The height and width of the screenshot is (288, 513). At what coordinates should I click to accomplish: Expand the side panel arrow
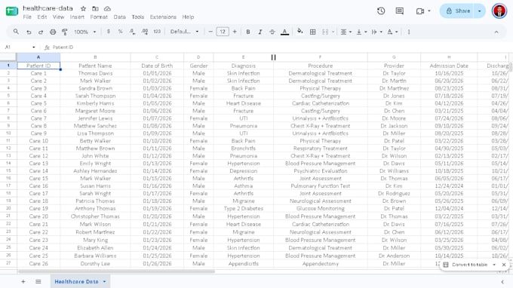502,282
